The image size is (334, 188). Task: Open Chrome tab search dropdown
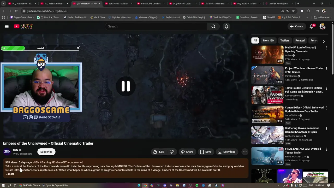(x=3, y=4)
